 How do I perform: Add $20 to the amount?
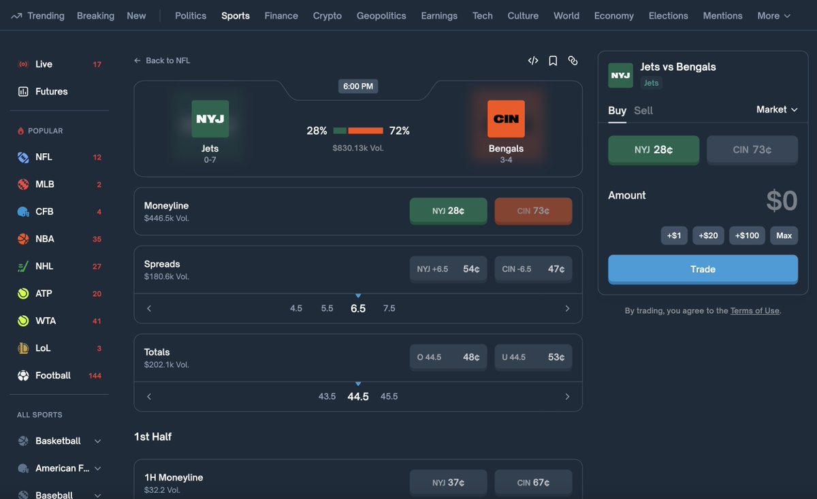pos(708,236)
